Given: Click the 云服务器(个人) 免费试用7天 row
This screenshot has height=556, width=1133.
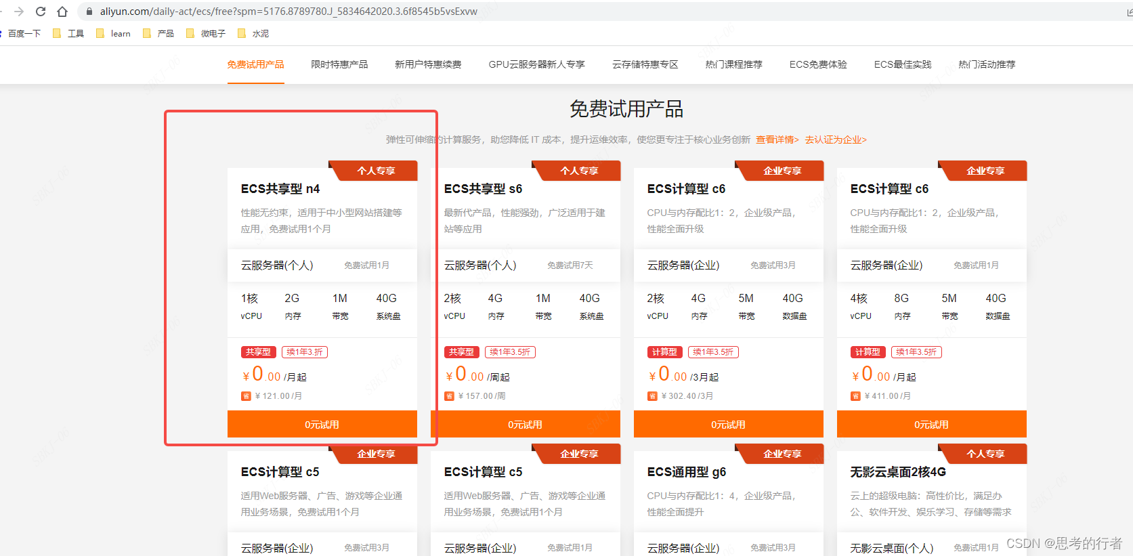Looking at the screenshot, I should click(526, 265).
